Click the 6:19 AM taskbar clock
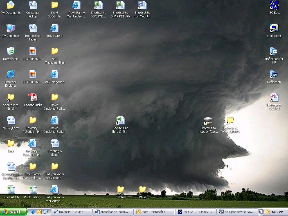The image size is (288, 216). click(278, 212)
